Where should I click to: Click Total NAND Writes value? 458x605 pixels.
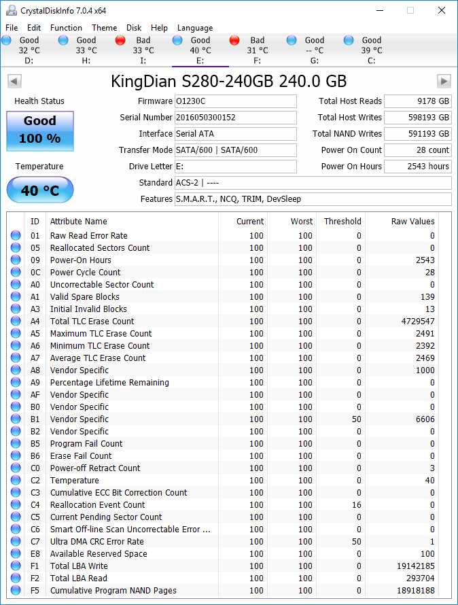[418, 133]
